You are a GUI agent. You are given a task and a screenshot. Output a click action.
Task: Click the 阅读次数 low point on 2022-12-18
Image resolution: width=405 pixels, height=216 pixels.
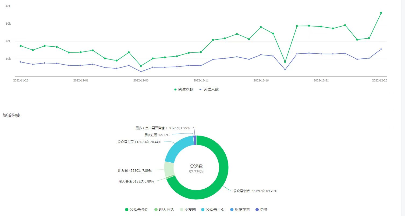[285, 62]
